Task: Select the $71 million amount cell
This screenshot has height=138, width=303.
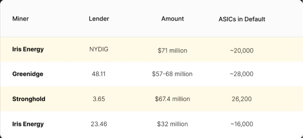Action: 173,51
